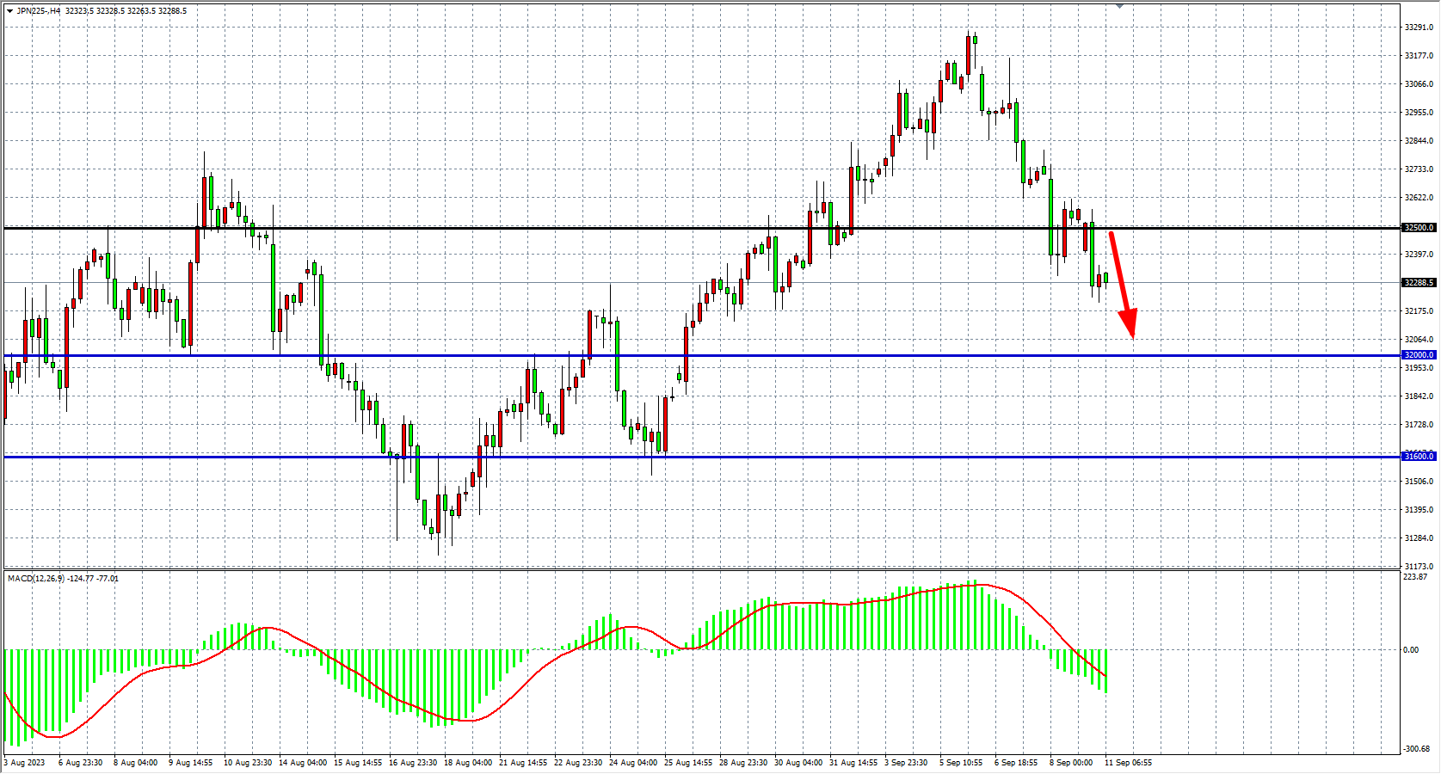This screenshot has height=774, width=1441.
Task: Click the MACD 0.00 zero level label
Action: click(x=1411, y=650)
